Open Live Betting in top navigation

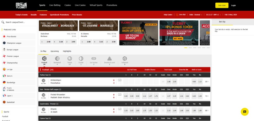click(x=55, y=5)
